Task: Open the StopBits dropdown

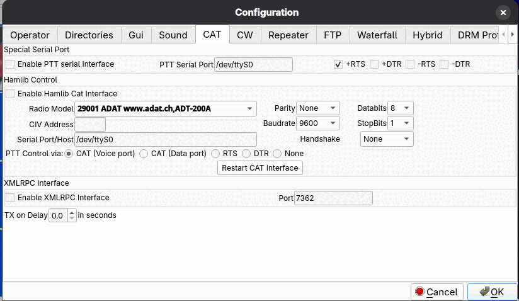Action: coord(400,123)
